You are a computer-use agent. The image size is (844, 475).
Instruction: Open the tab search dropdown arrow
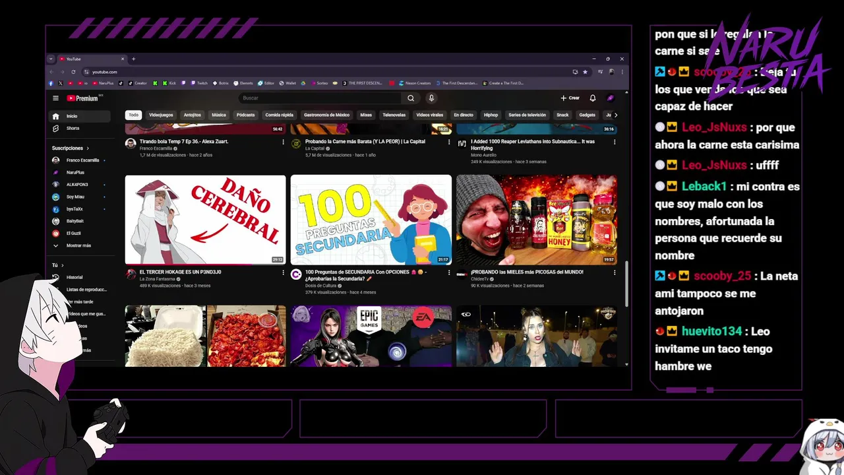tap(51, 59)
